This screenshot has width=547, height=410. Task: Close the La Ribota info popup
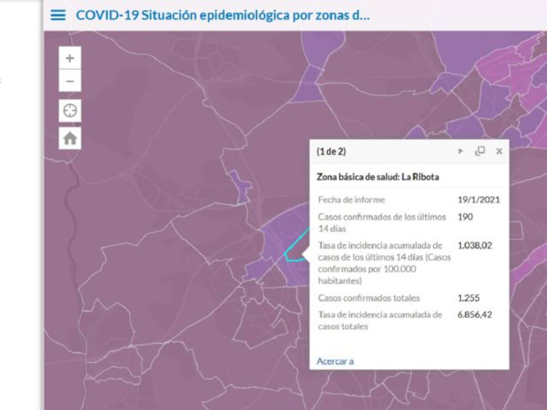pyautogui.click(x=499, y=151)
